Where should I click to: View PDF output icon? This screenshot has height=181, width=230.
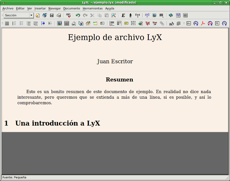[203, 23]
